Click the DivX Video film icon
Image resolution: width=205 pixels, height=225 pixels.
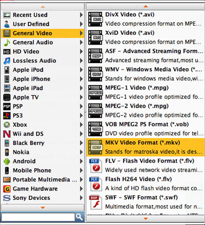pos(95,19)
